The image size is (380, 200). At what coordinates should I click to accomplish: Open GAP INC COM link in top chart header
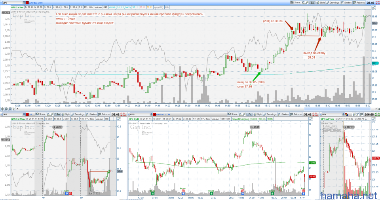[x=36, y=3]
